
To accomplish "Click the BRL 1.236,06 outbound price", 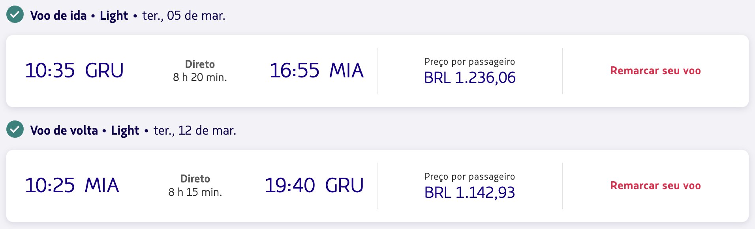I will click(470, 78).
